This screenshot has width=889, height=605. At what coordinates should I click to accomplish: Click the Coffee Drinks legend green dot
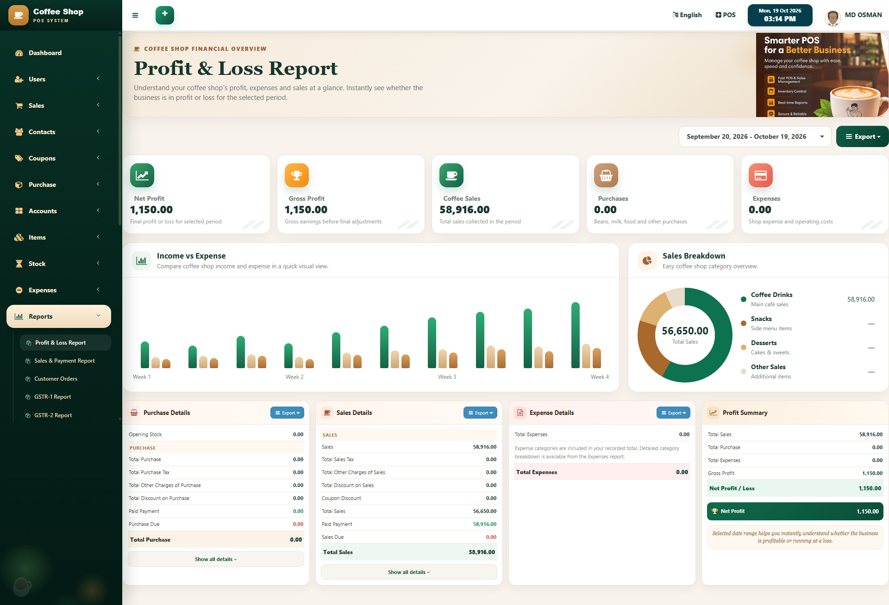click(743, 299)
